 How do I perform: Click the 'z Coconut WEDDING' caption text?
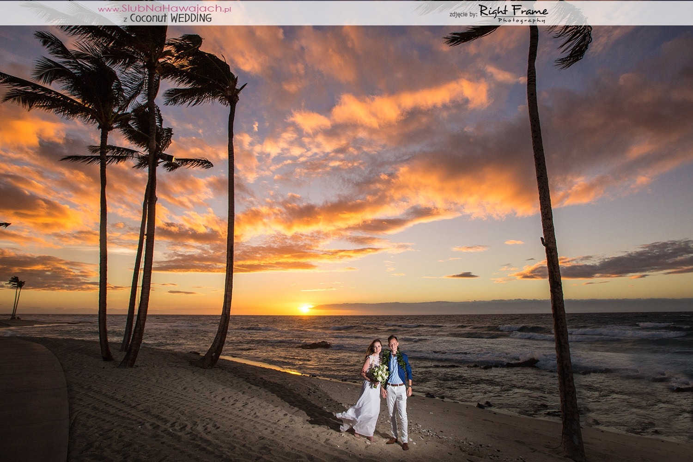(x=168, y=18)
